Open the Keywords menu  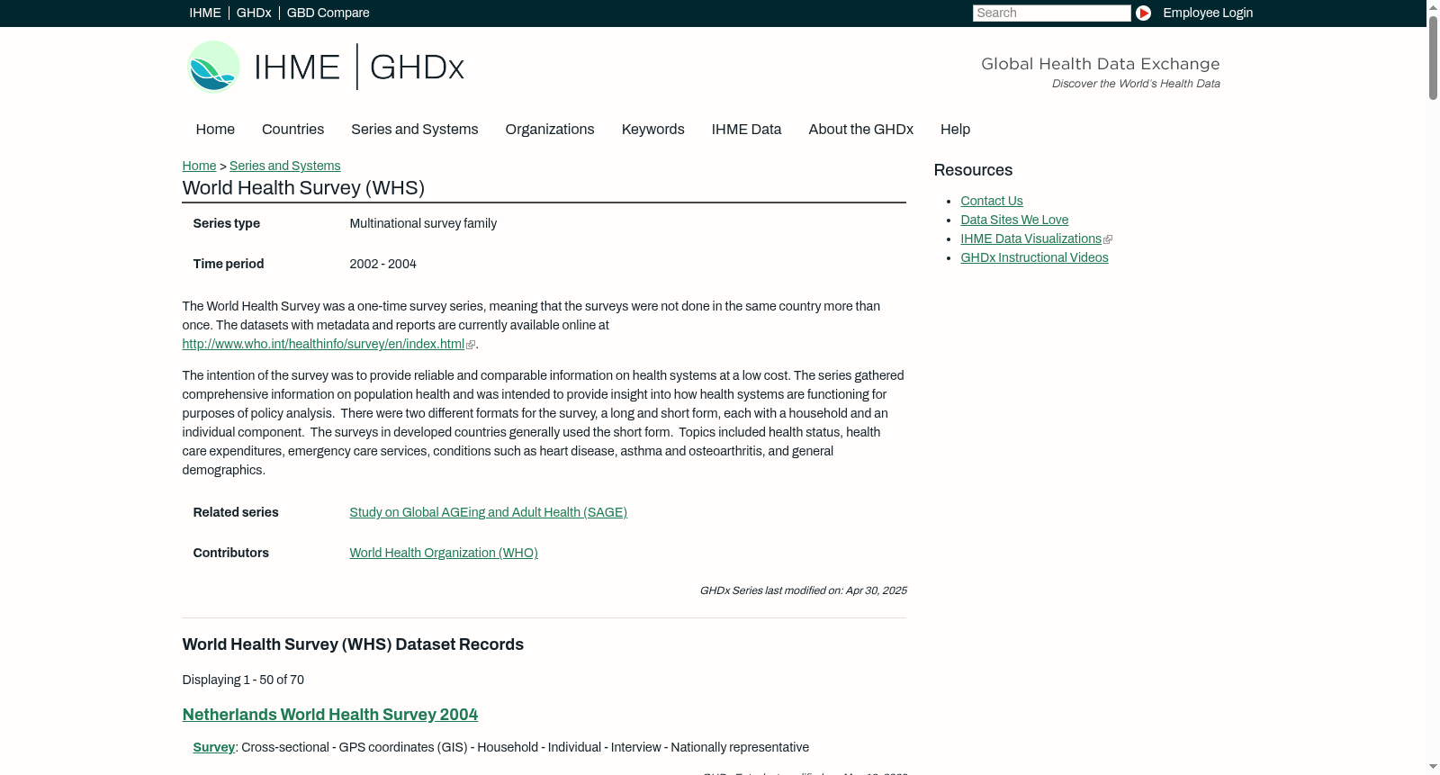(653, 130)
